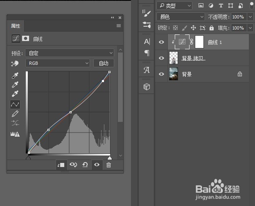Open the opacity slider dropdown arrow
The height and width of the screenshot is (206, 255).
click(x=250, y=17)
